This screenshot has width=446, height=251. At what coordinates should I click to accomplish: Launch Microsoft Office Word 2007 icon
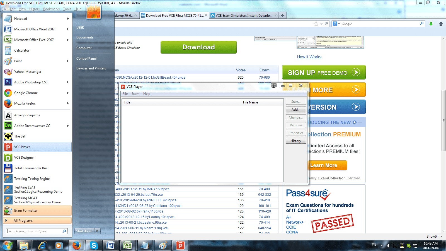[x=8, y=29]
